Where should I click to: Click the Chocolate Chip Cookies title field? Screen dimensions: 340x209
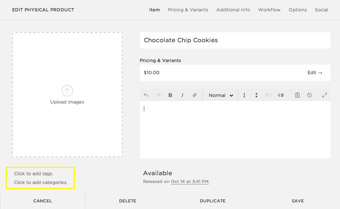click(235, 40)
